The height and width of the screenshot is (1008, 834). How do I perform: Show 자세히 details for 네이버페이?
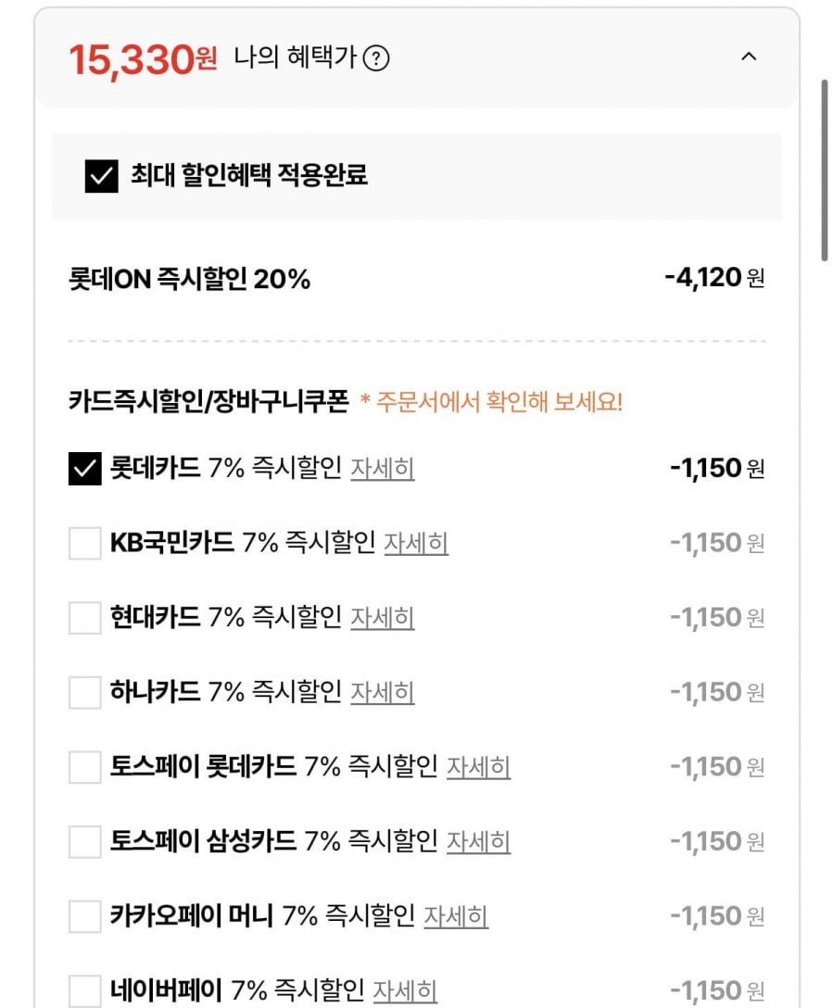[x=405, y=990]
